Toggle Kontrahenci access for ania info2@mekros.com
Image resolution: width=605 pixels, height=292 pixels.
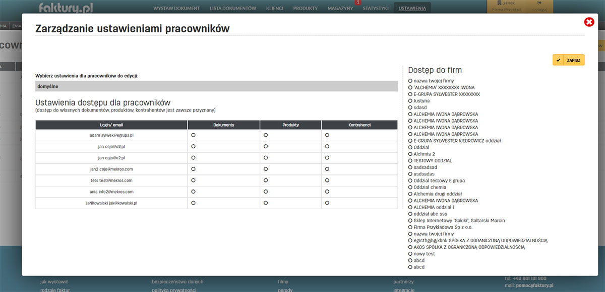327,191
